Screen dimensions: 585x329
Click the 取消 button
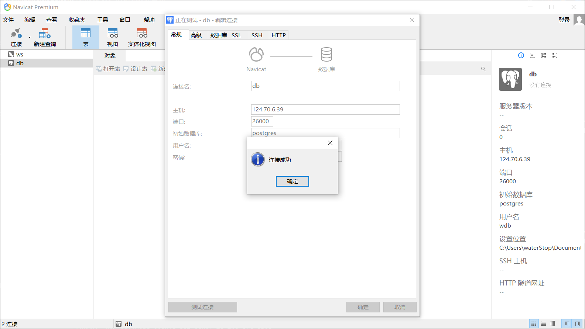[400, 307]
